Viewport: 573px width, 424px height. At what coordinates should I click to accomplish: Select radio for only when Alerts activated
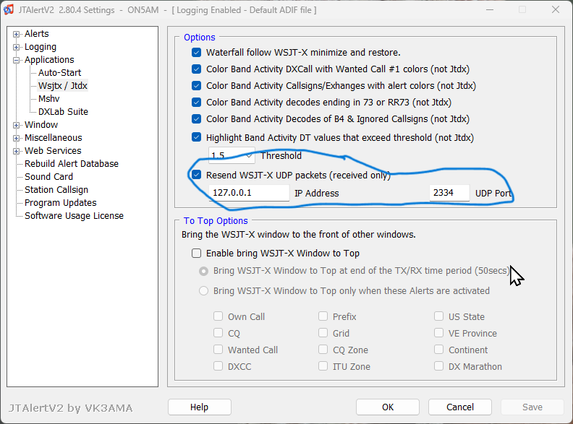(203, 291)
